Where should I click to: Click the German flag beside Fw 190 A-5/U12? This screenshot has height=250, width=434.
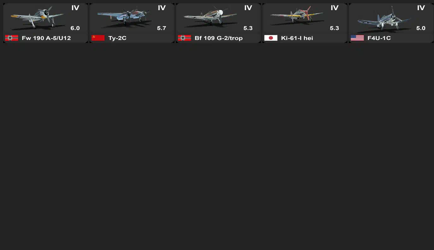(11, 38)
